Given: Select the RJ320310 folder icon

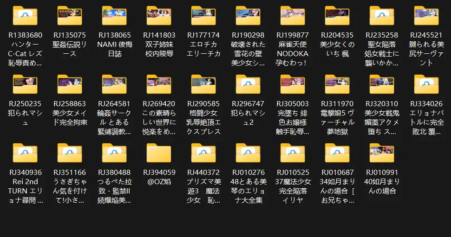Looking at the screenshot, I should point(382,84).
